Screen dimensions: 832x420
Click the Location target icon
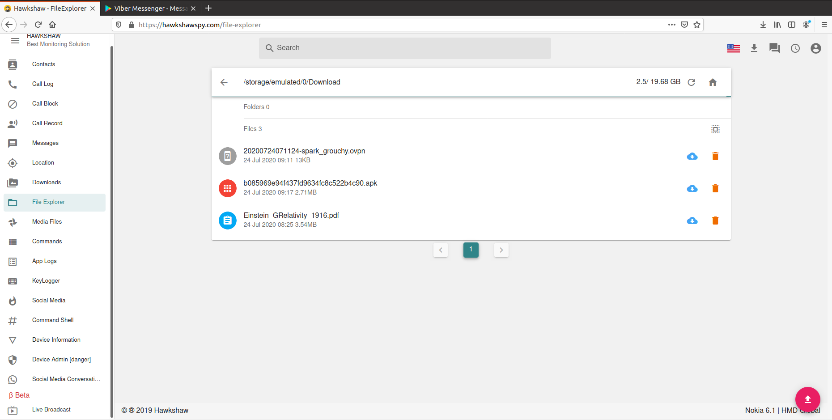point(13,163)
